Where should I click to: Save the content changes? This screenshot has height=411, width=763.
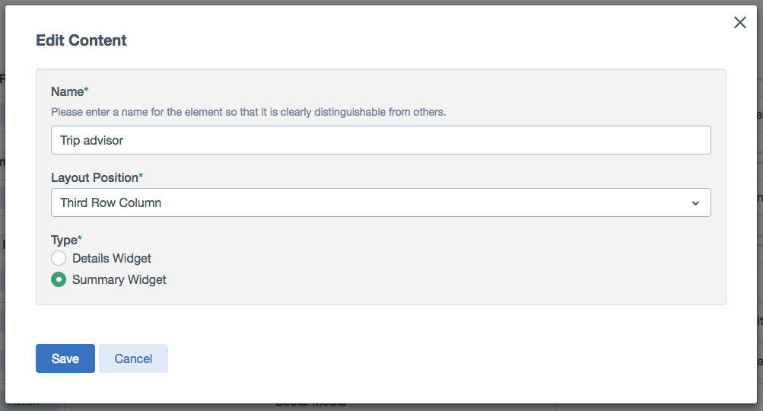[x=65, y=358]
